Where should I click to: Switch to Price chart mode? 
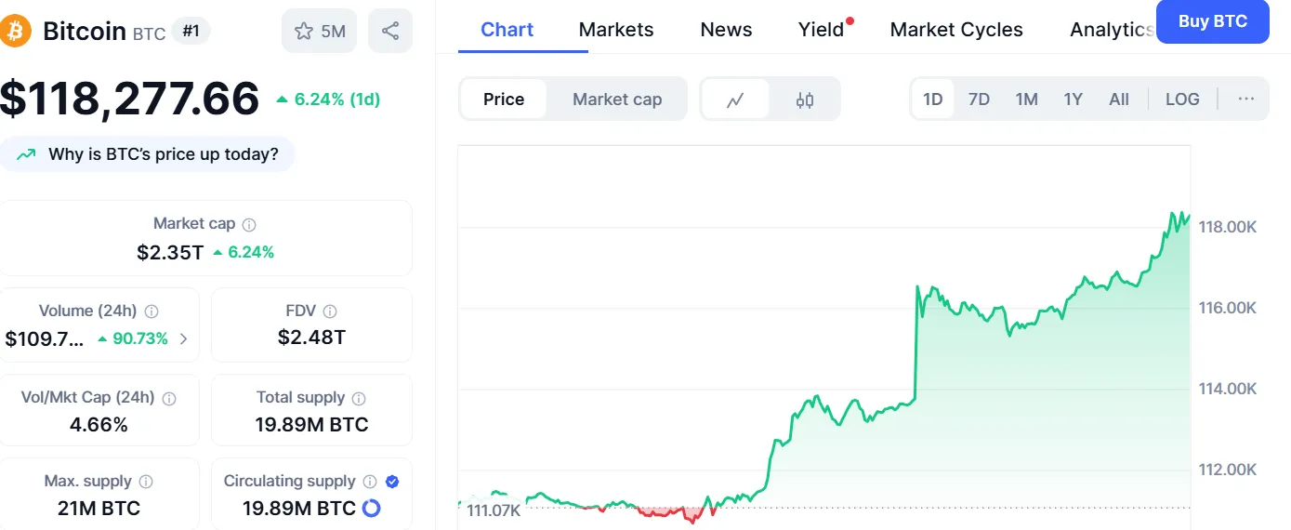coord(504,99)
